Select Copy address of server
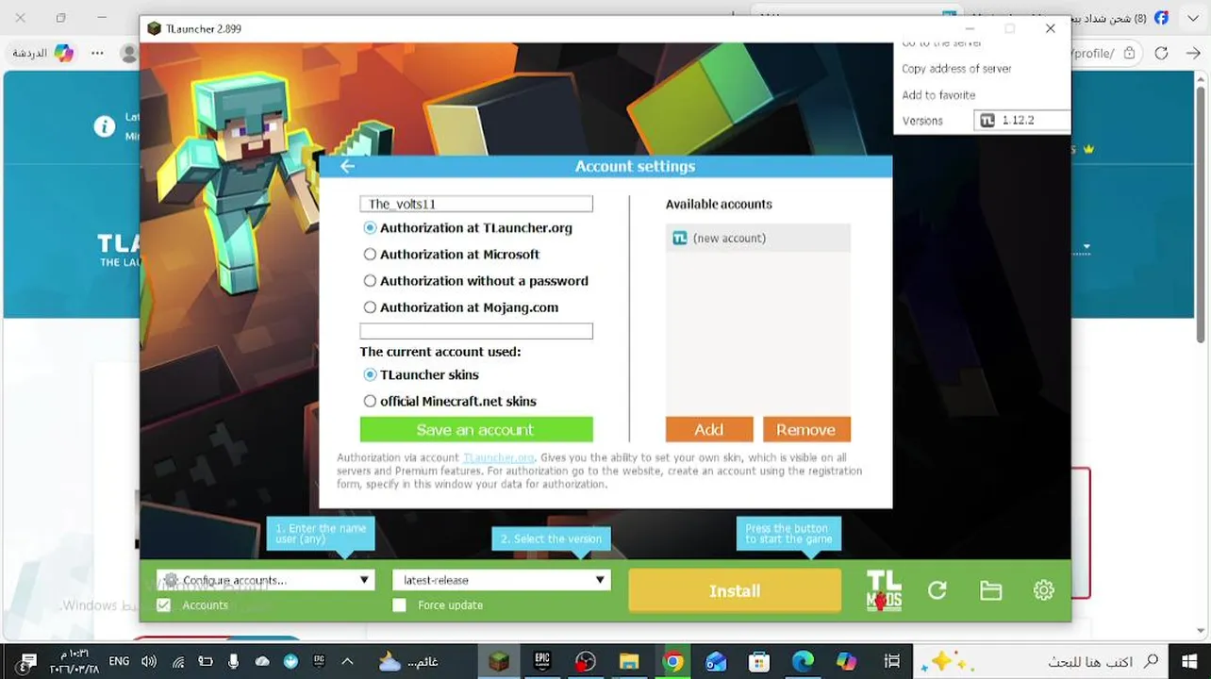The height and width of the screenshot is (679, 1211). pyautogui.click(x=956, y=69)
